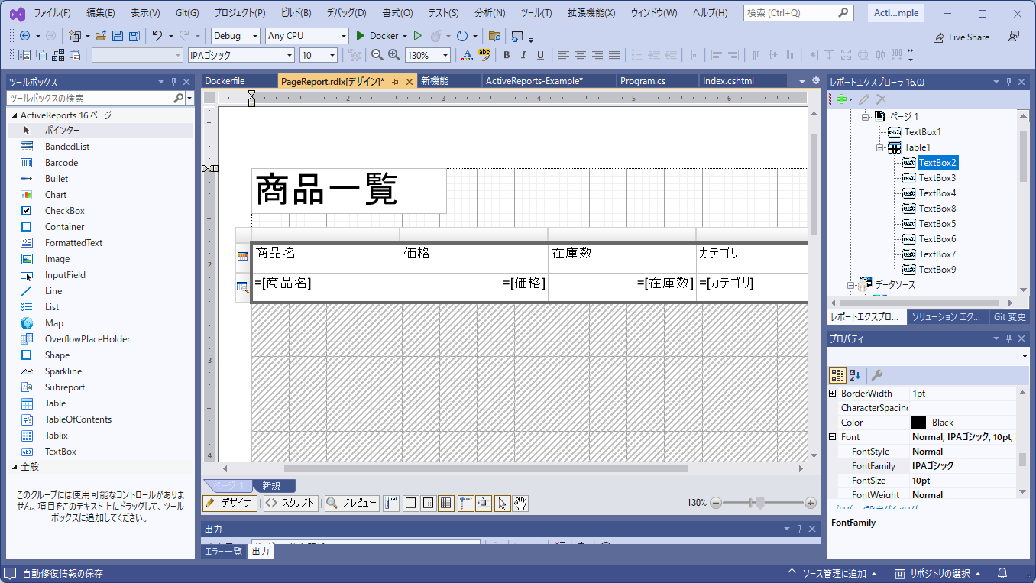
Task: Click the Visual Studio search box
Action: tap(798, 13)
